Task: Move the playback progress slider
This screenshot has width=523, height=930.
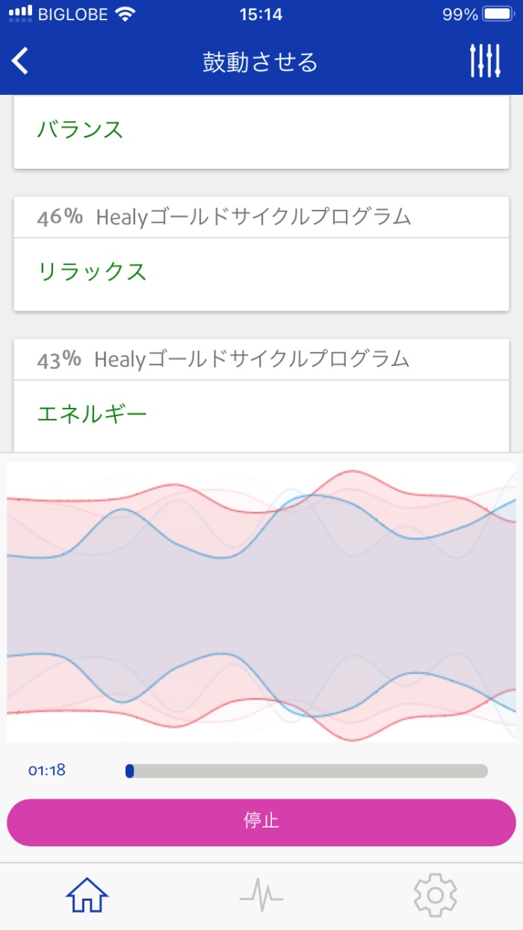Action: pos(131,770)
